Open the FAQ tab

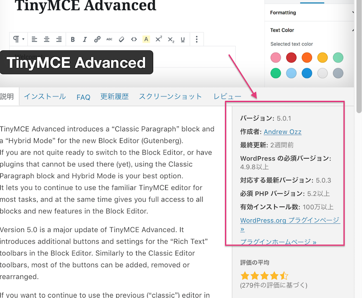point(83,97)
